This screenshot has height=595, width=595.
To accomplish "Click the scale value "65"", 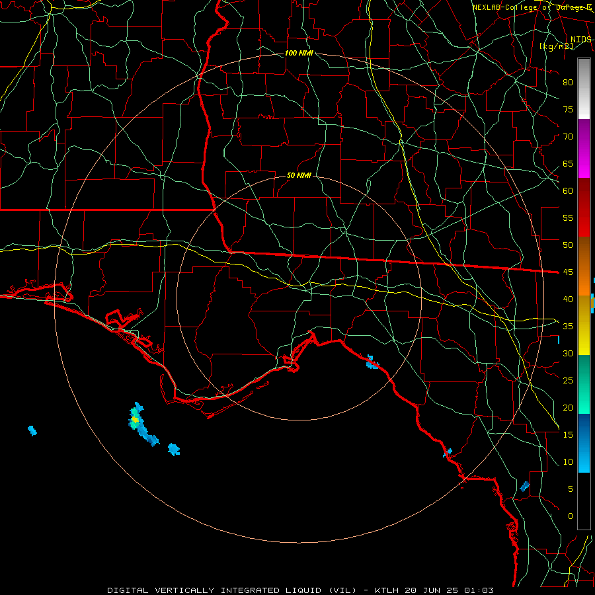I will [568, 163].
